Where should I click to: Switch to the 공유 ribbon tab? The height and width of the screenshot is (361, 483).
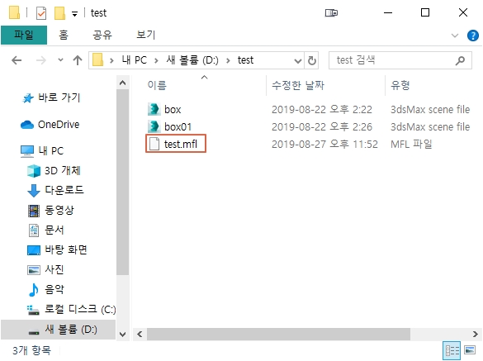click(x=102, y=35)
